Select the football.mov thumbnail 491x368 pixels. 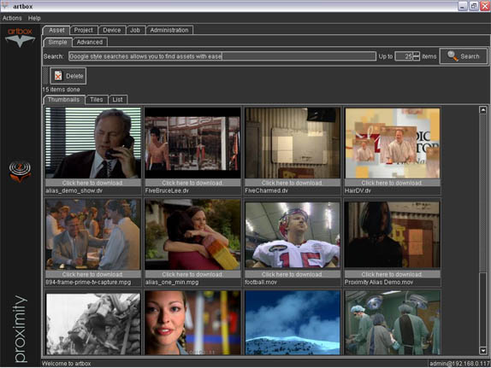[x=293, y=235]
